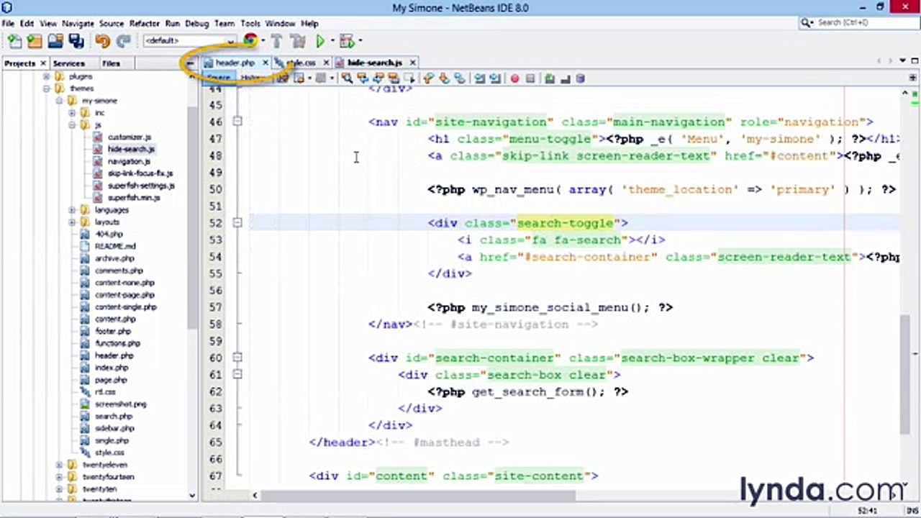
Task: Click the Shift Line Right icon
Action: (x=495, y=78)
